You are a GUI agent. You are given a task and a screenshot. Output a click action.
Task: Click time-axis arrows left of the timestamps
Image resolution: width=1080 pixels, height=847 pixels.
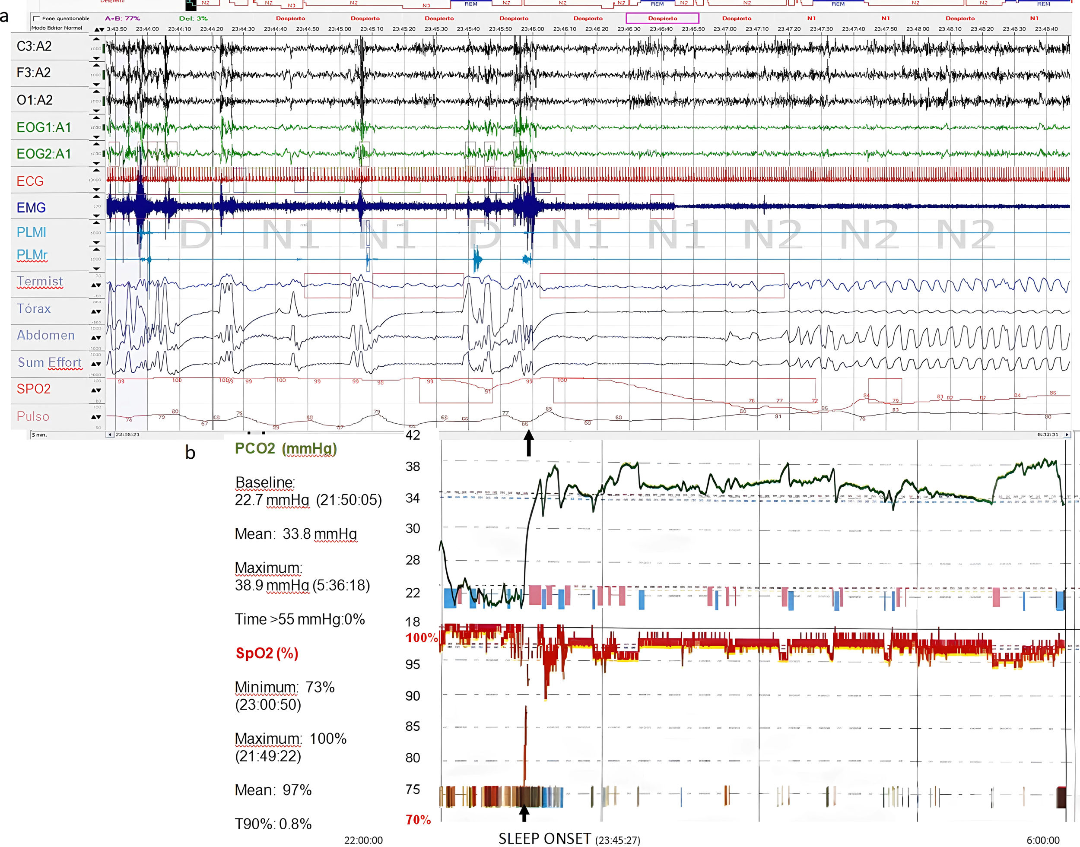(x=99, y=29)
